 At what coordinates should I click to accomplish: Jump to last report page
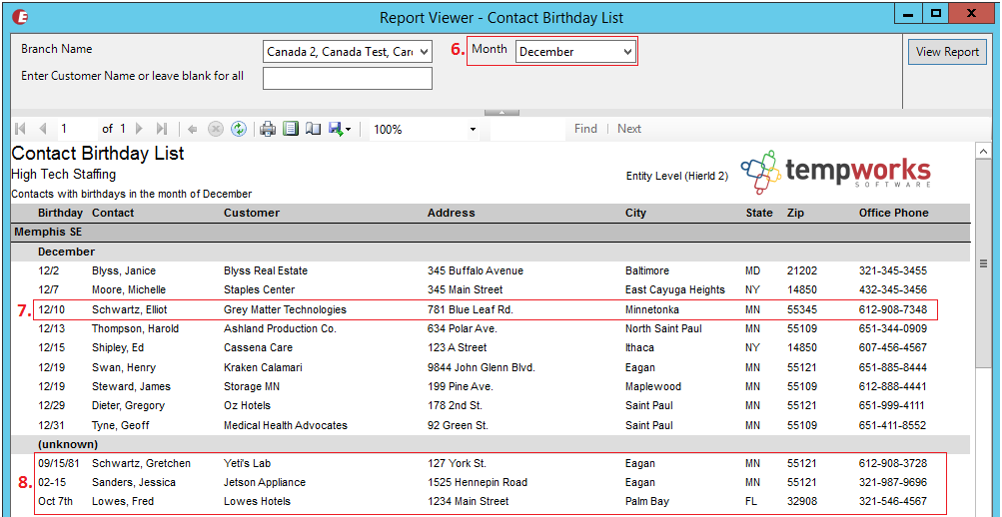162,129
